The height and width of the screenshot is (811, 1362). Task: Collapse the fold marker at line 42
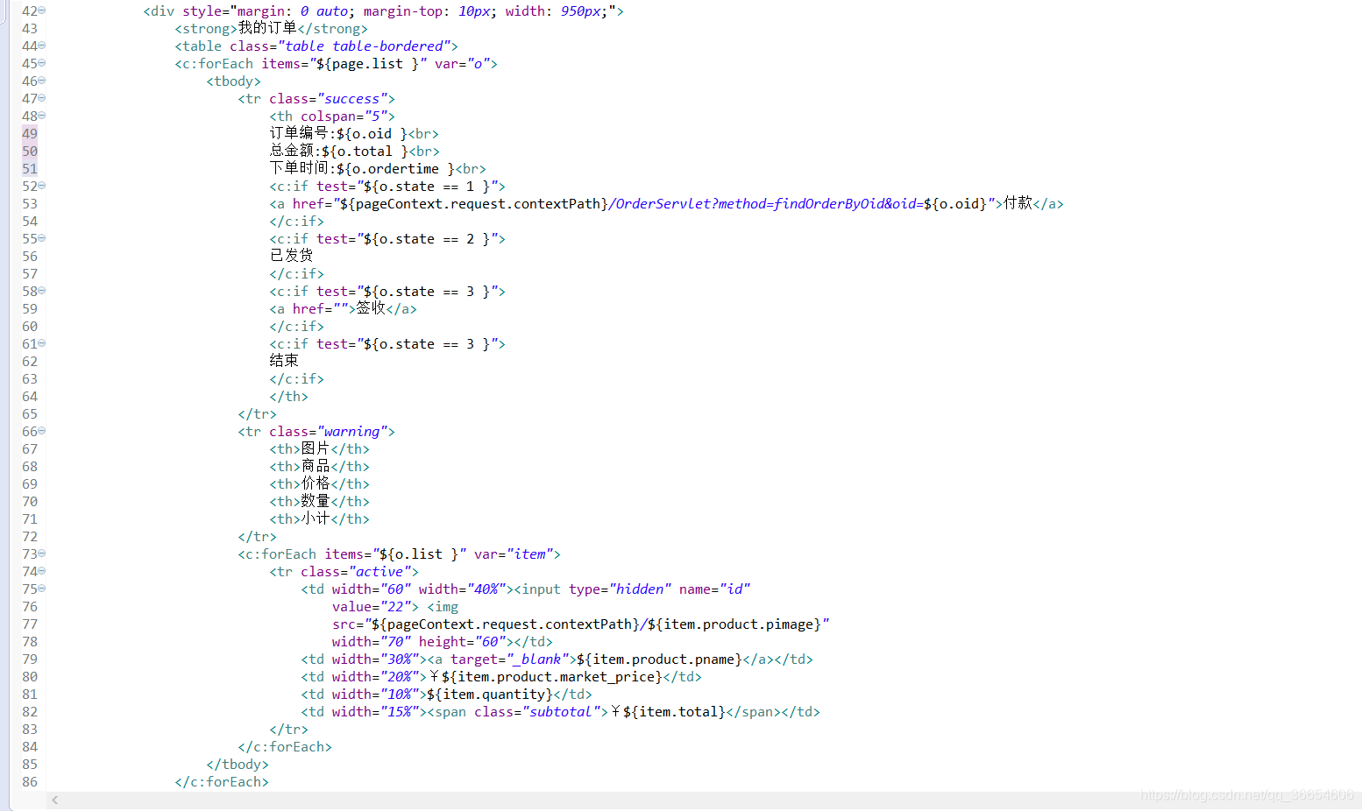pyautogui.click(x=42, y=11)
